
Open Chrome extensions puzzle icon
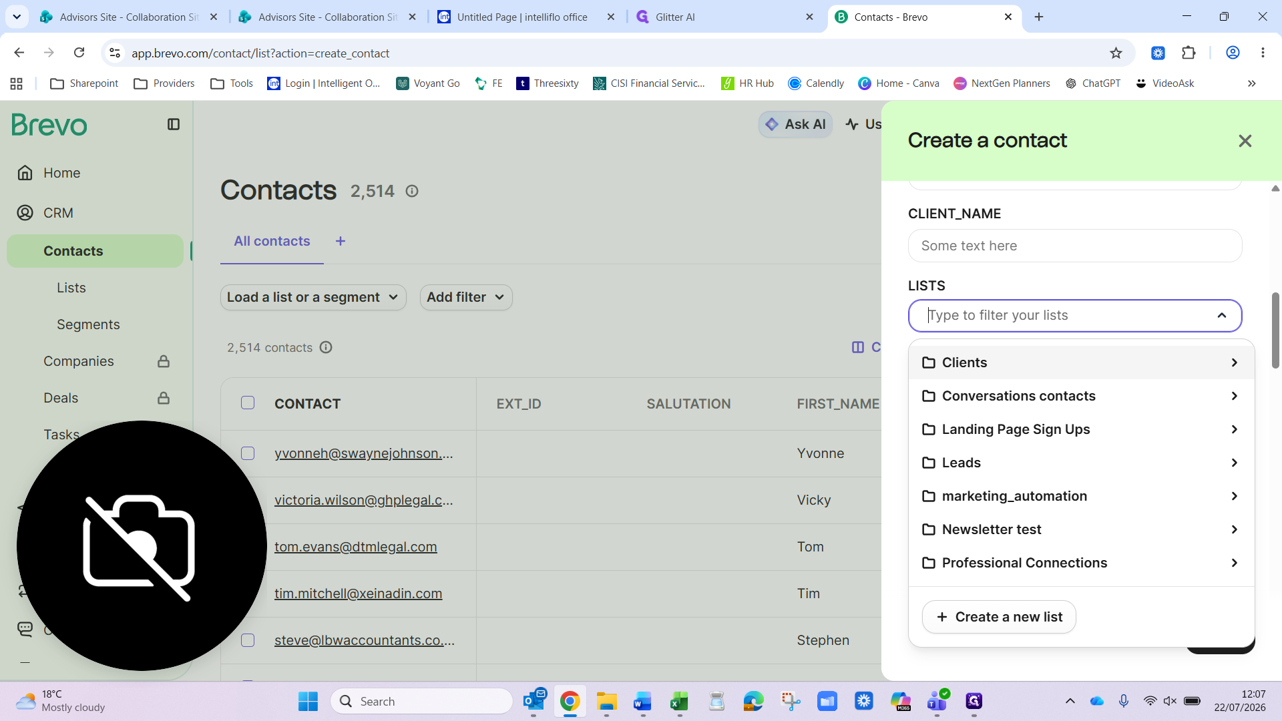click(x=1189, y=53)
